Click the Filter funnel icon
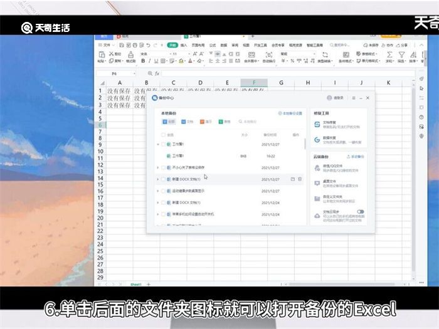Image resolution: width=439 pixels, height=329 pixels. 401,55
